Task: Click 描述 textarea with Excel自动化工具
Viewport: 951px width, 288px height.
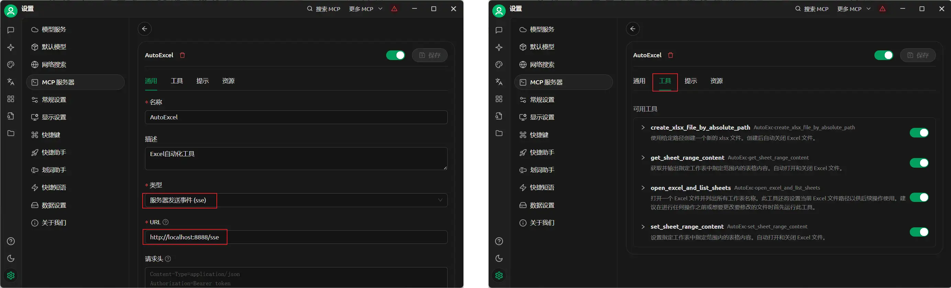Action: tap(296, 159)
